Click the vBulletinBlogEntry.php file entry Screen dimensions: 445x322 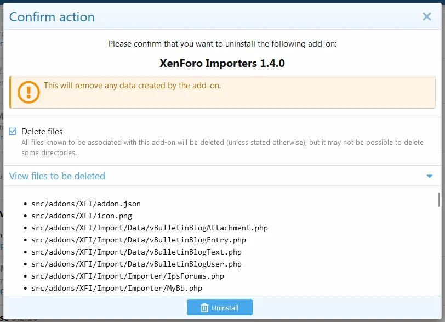pyautogui.click(x=138, y=240)
